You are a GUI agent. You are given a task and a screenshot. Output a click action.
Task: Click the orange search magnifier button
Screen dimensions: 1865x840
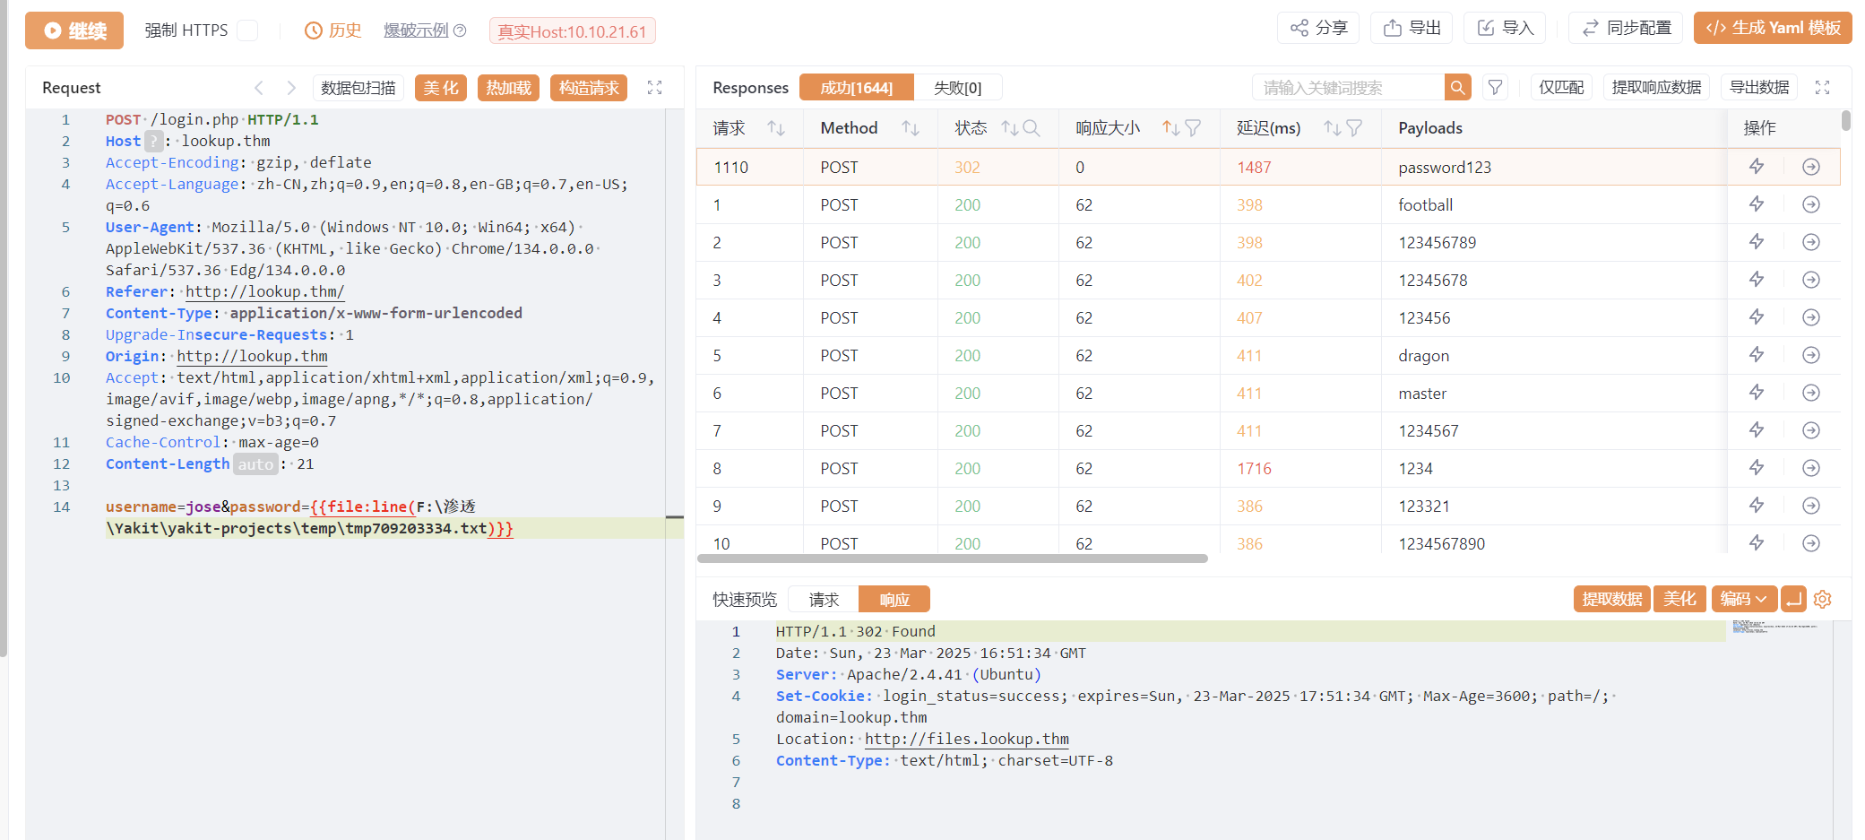1458,88
